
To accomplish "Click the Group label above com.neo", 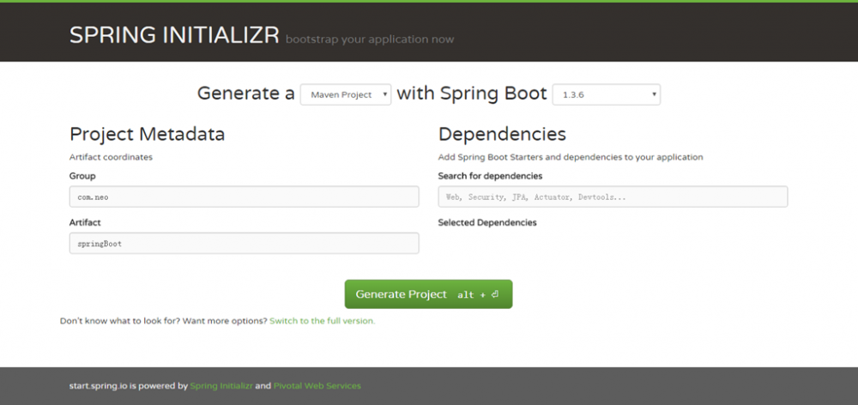I will pyautogui.click(x=82, y=176).
